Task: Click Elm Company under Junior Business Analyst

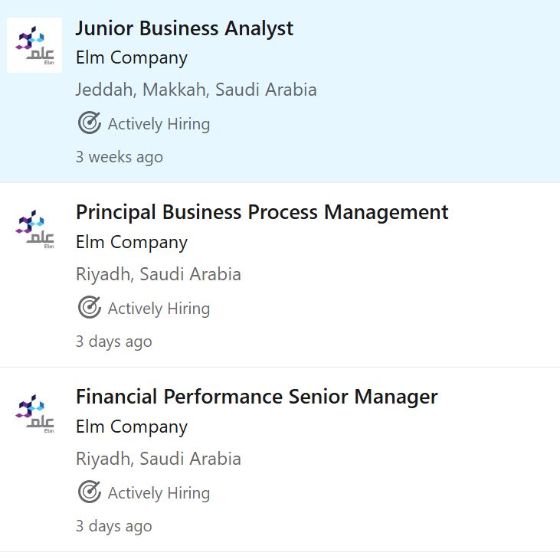Action: click(132, 58)
